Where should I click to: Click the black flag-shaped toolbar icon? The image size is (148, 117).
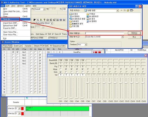click(34, 20)
